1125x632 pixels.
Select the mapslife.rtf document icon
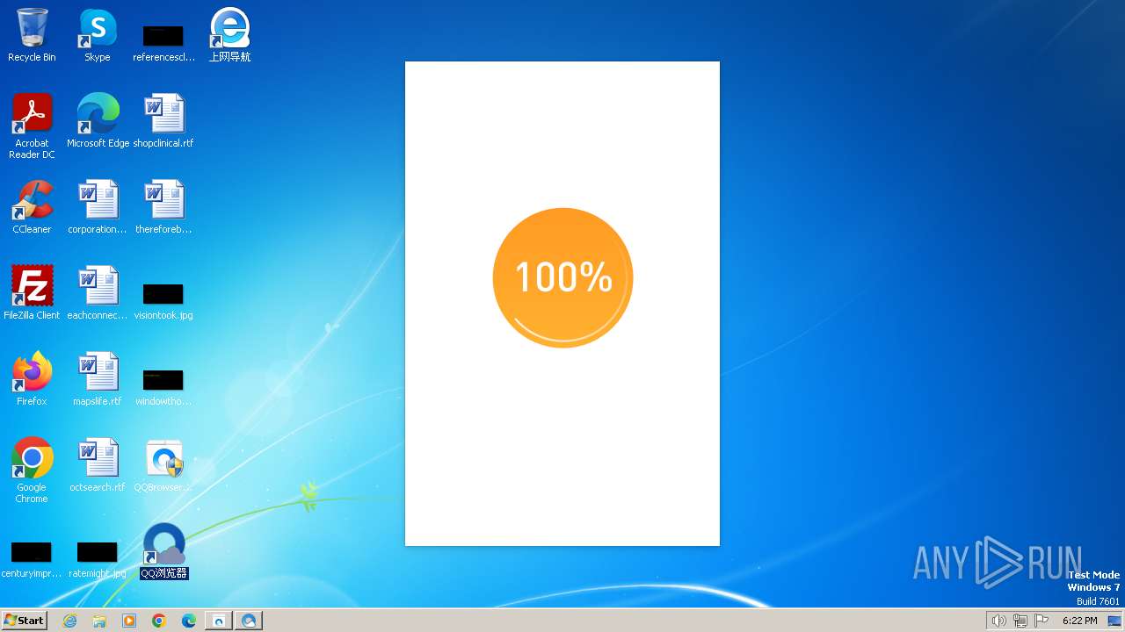point(98,379)
